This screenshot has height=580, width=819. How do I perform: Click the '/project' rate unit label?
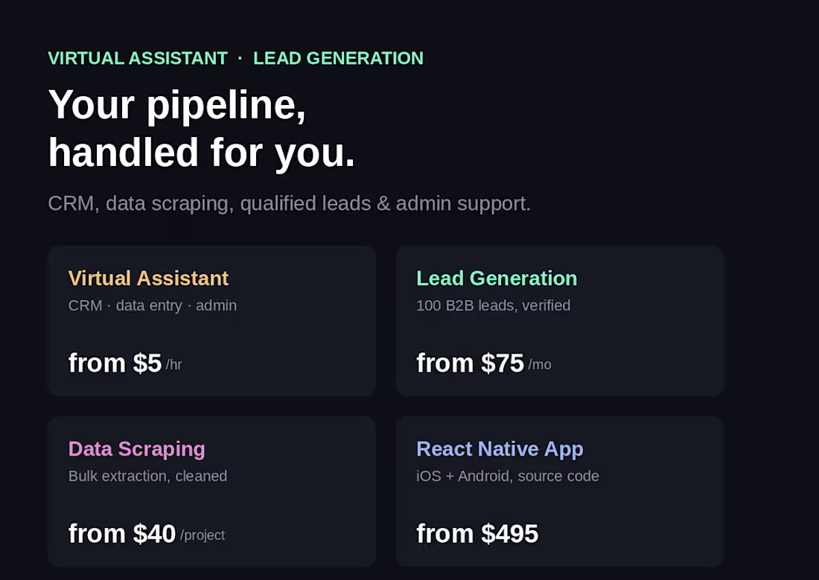[x=203, y=535]
